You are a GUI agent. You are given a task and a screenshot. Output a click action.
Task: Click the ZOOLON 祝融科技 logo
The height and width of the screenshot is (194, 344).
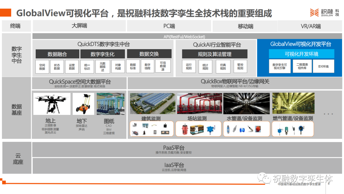(x=325, y=12)
